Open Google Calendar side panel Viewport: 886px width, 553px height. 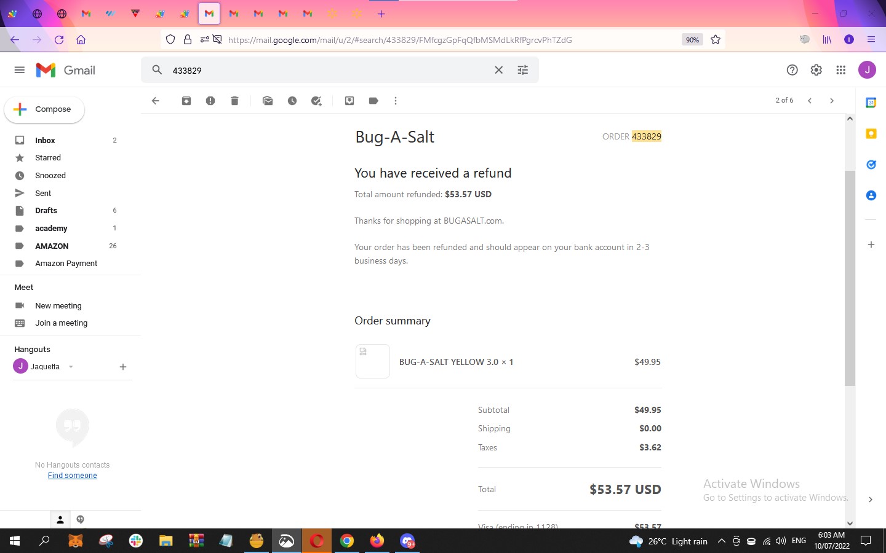(x=871, y=103)
